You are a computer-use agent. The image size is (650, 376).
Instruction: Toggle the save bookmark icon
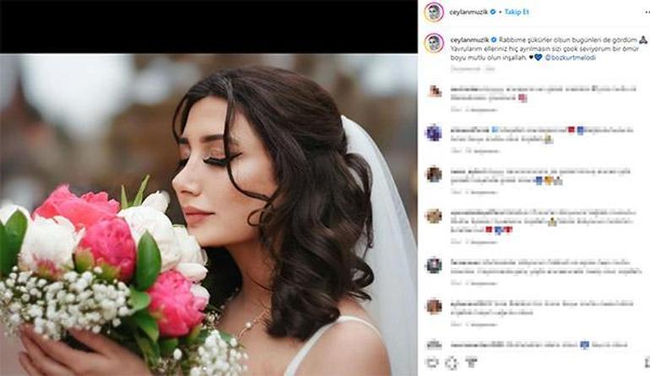click(x=647, y=363)
